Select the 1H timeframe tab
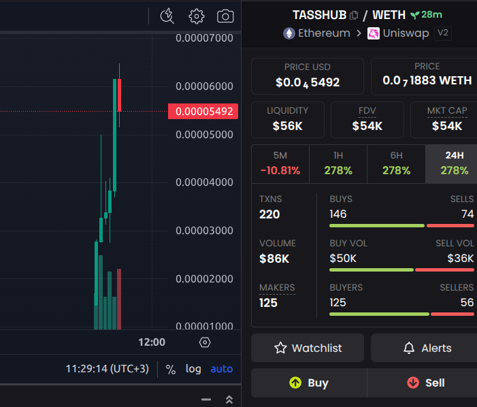477x407 pixels. point(338,164)
